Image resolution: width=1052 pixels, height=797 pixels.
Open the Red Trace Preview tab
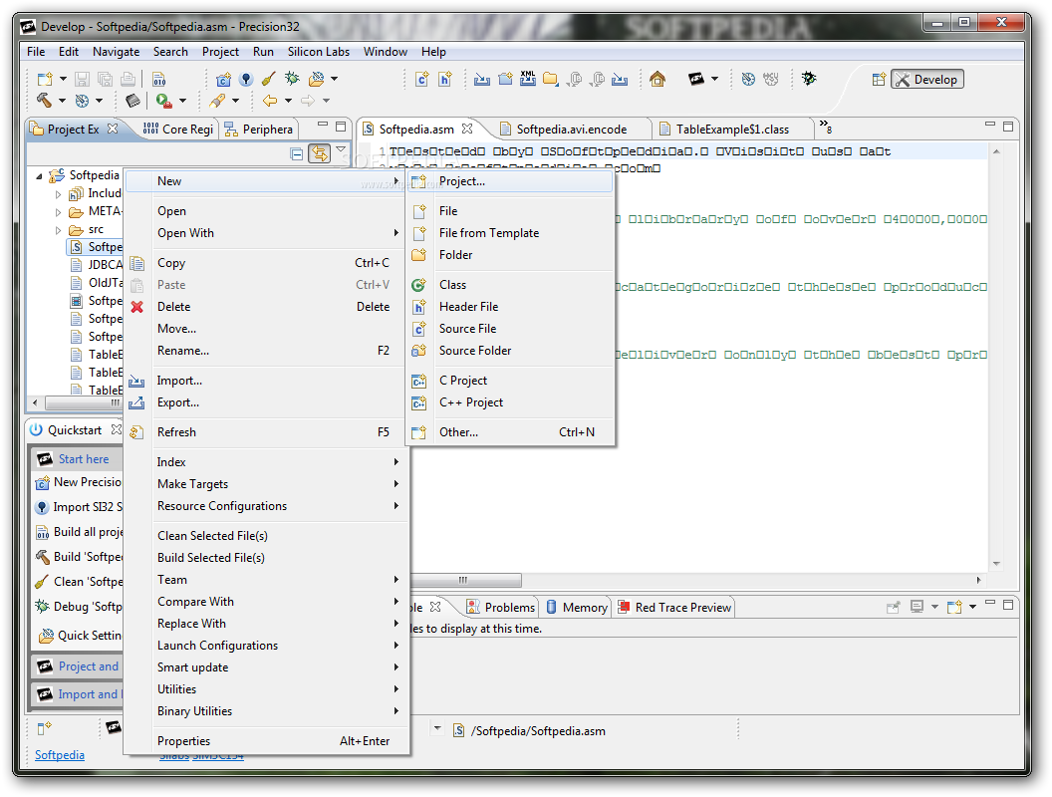(x=674, y=607)
